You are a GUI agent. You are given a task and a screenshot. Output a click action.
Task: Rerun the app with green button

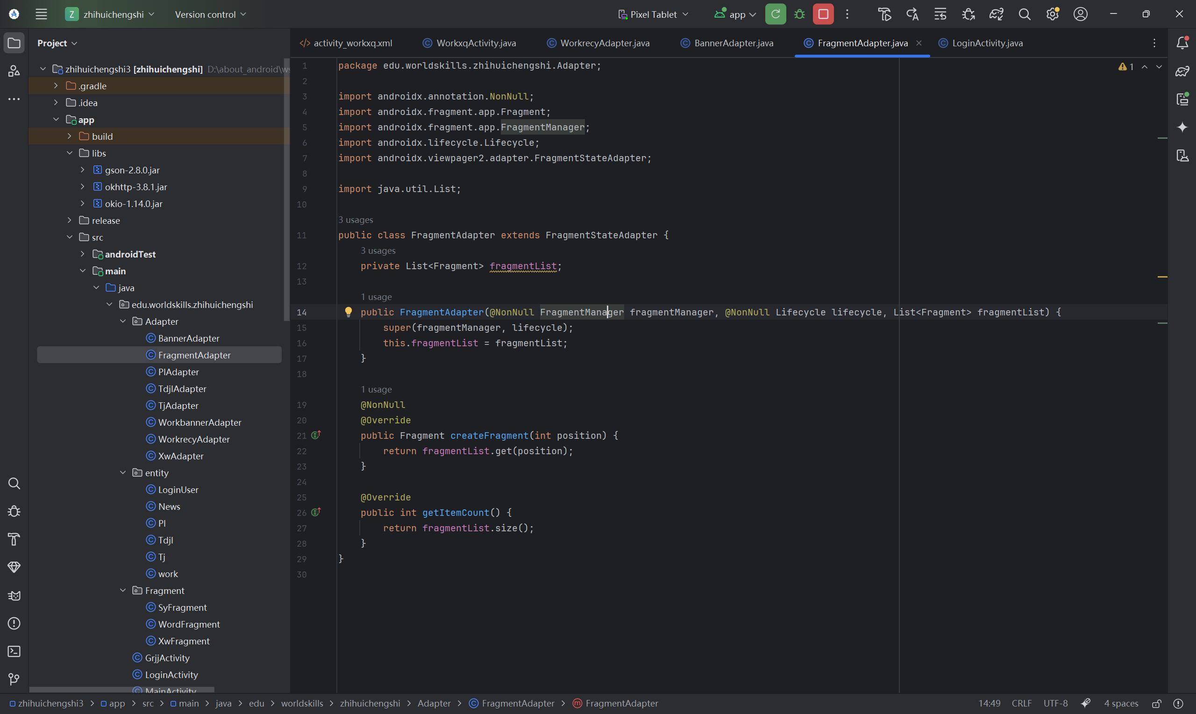click(x=775, y=14)
